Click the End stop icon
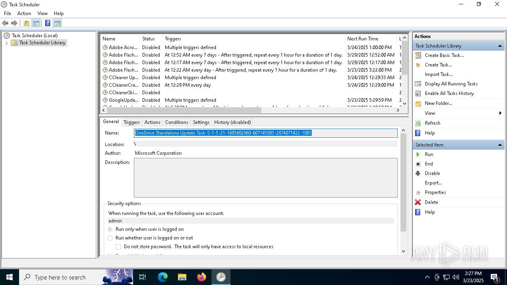The image size is (507, 285). pos(418,164)
